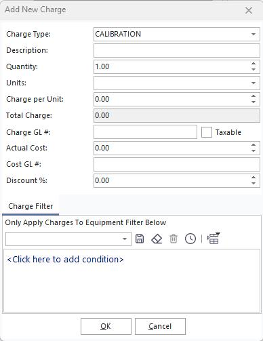Click 'Only Apply Charges To Equipment Filter Below' text
This screenshot has width=263, height=341.
point(85,222)
